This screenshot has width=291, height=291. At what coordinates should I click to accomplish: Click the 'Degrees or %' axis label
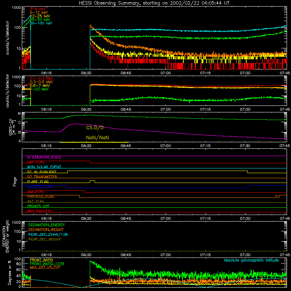10,272
